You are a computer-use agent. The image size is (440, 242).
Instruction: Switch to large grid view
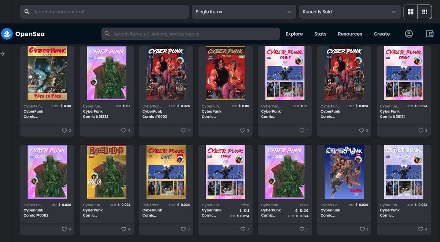click(411, 12)
